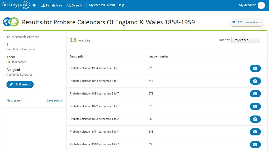The width and height of the screenshot is (269, 152).
Task: Click the record set globe-book icon
Action: click(11, 22)
